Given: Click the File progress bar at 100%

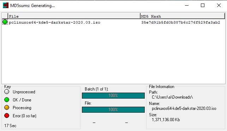Looking at the screenshot, I should tap(113, 110).
